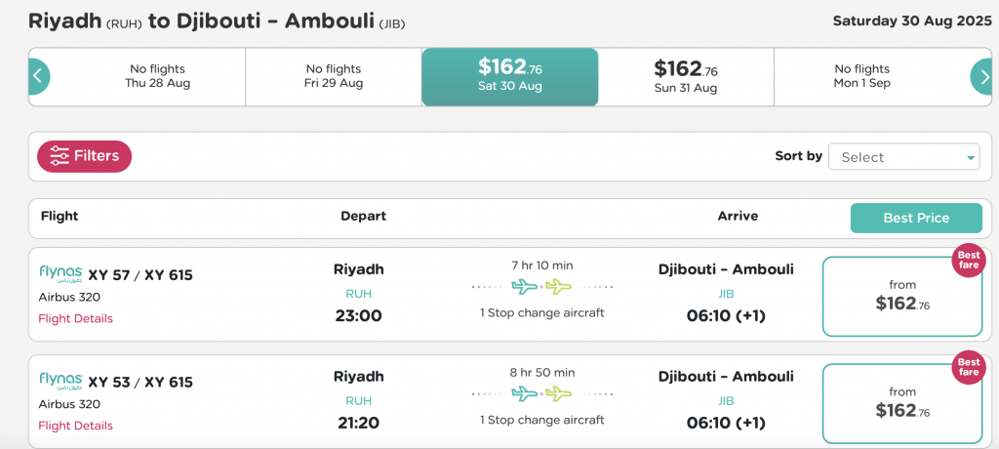Open the Filters panel
Image resolution: width=999 pixels, height=449 pixels.
(x=84, y=156)
